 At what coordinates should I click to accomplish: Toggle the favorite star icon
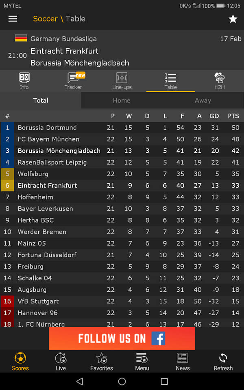tap(233, 19)
